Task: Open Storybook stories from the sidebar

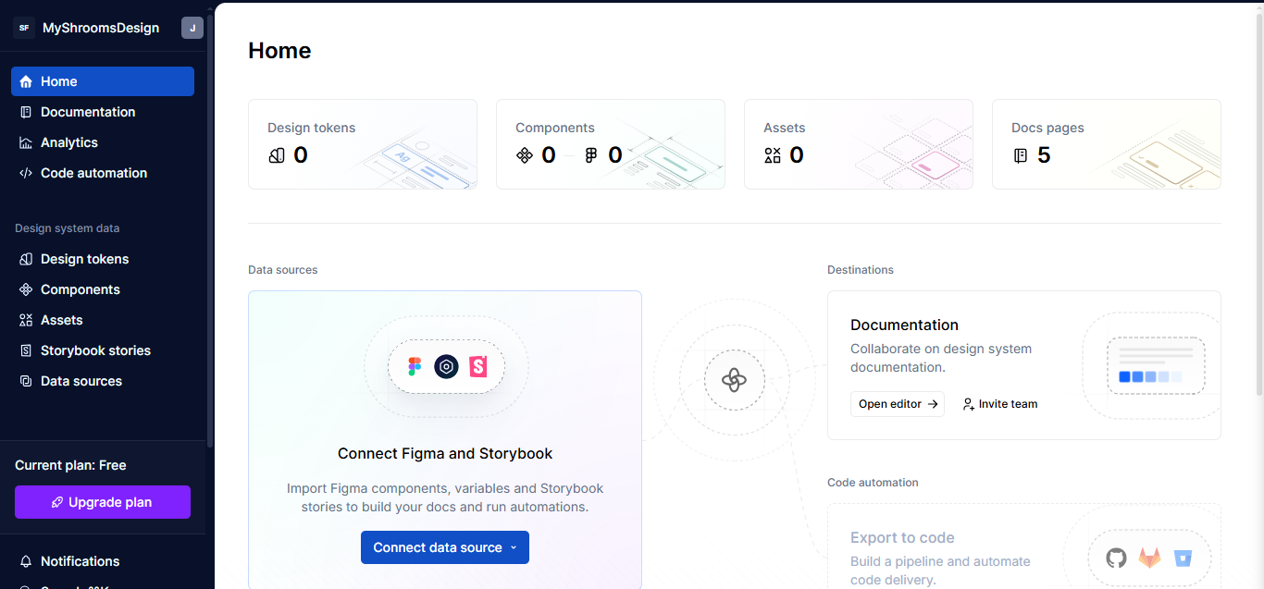Action: point(94,350)
